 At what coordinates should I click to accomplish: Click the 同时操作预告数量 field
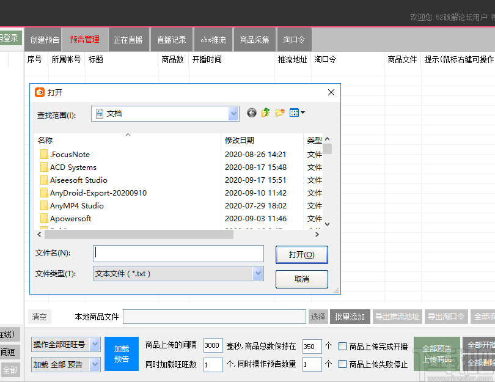pos(312,364)
